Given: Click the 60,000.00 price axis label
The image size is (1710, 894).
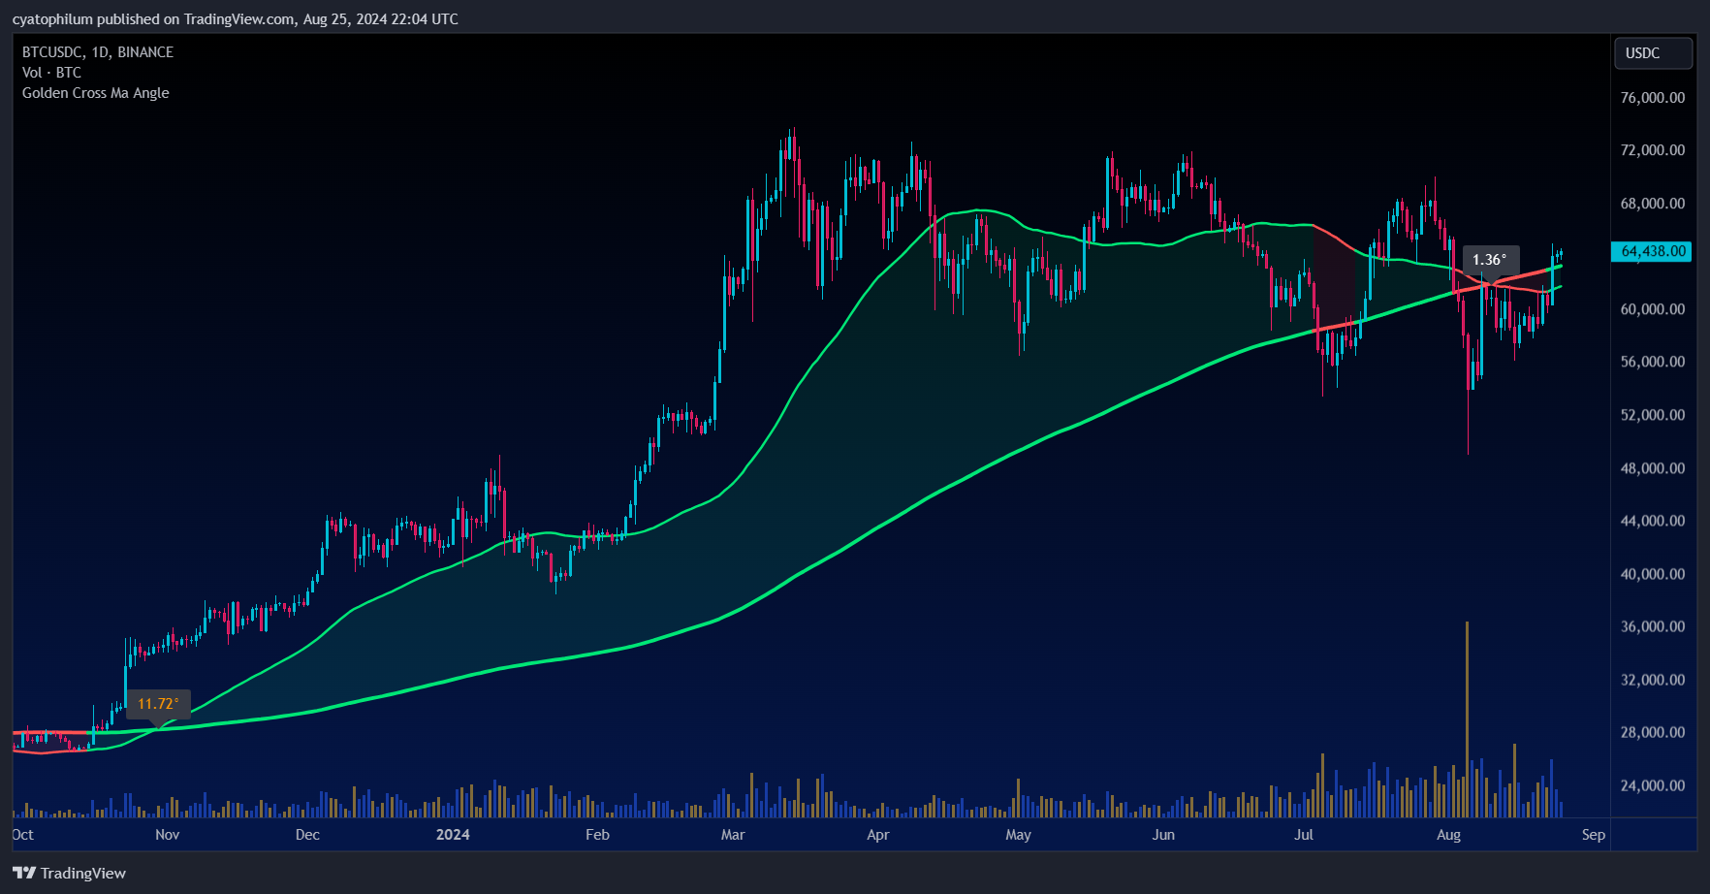Looking at the screenshot, I should (x=1653, y=309).
